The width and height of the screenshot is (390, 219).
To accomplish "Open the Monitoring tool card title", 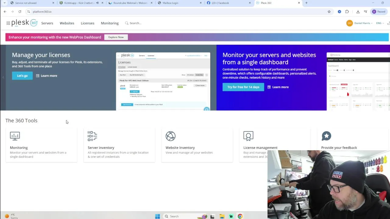I will point(19,148).
